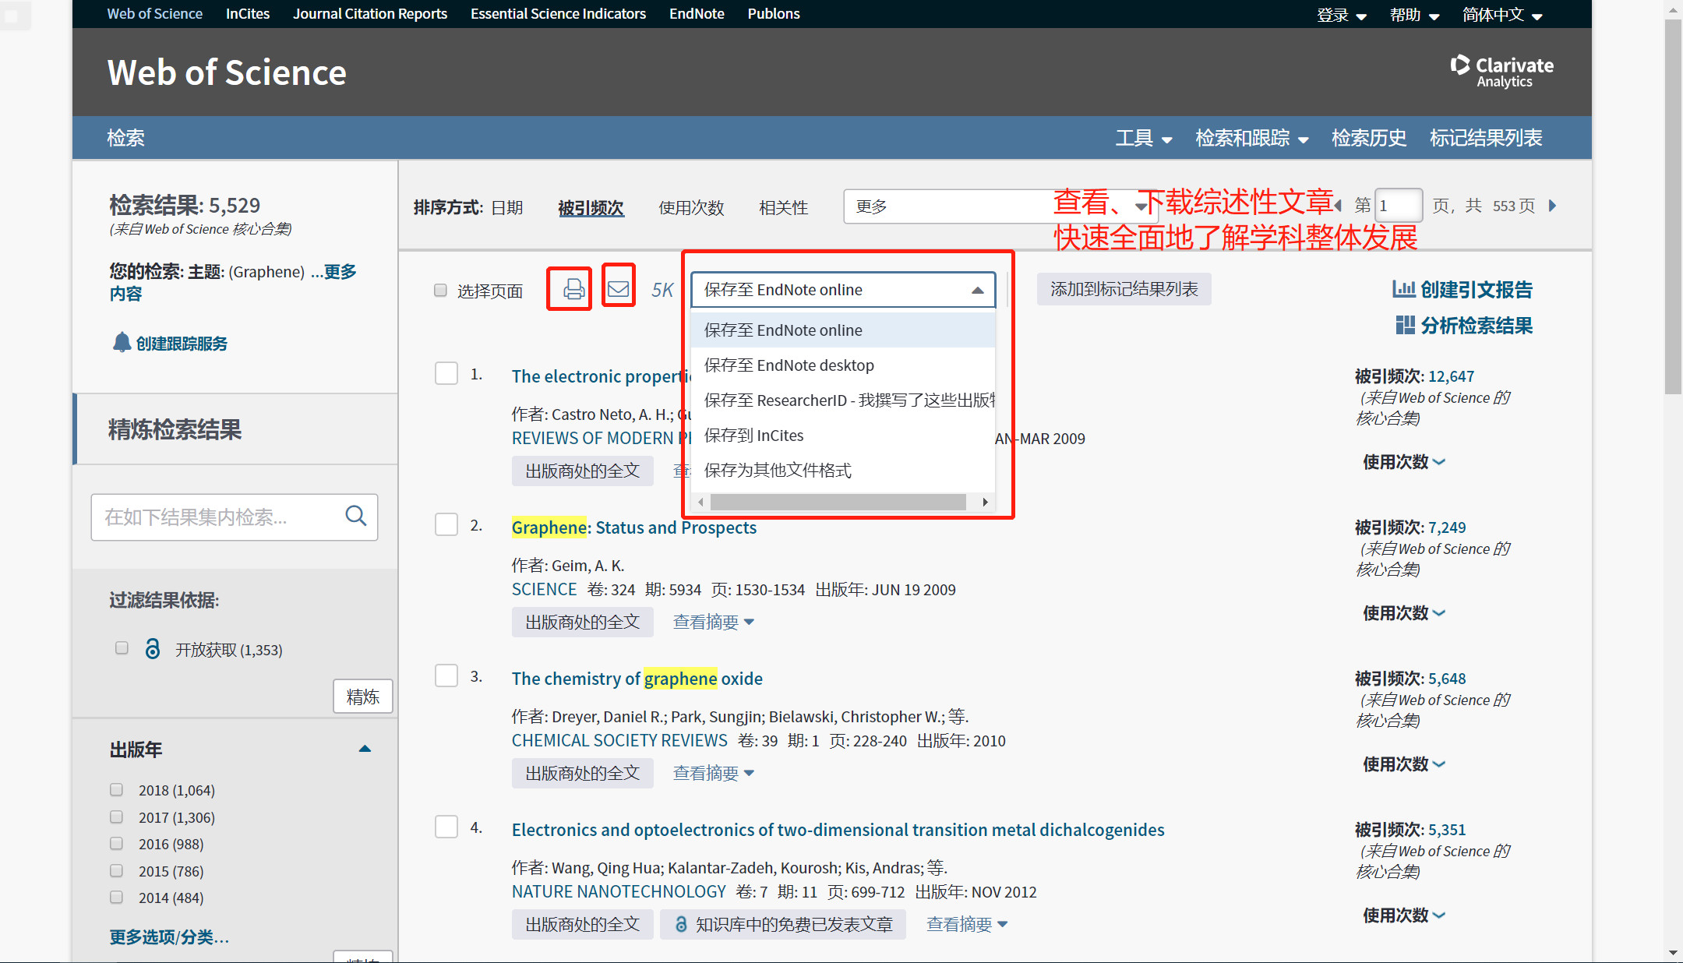The height and width of the screenshot is (963, 1683).
Task: Go to next results page arrow
Action: click(1552, 206)
